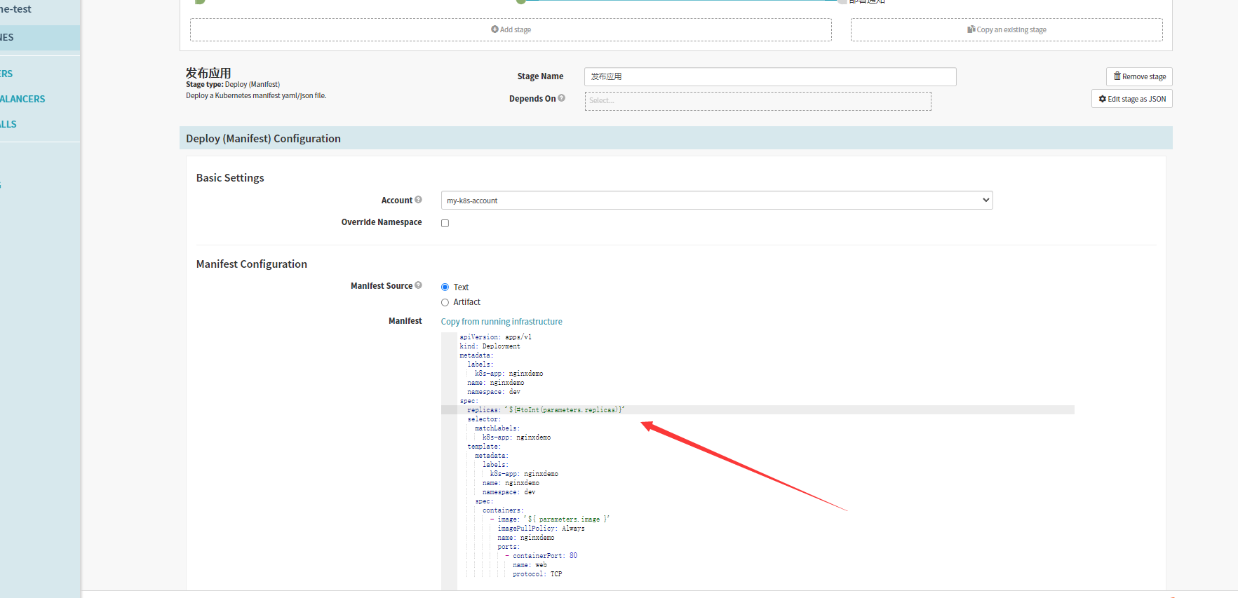This screenshot has width=1238, height=598.
Task: Click the 'matchLabels:' line
Action: coord(497,428)
